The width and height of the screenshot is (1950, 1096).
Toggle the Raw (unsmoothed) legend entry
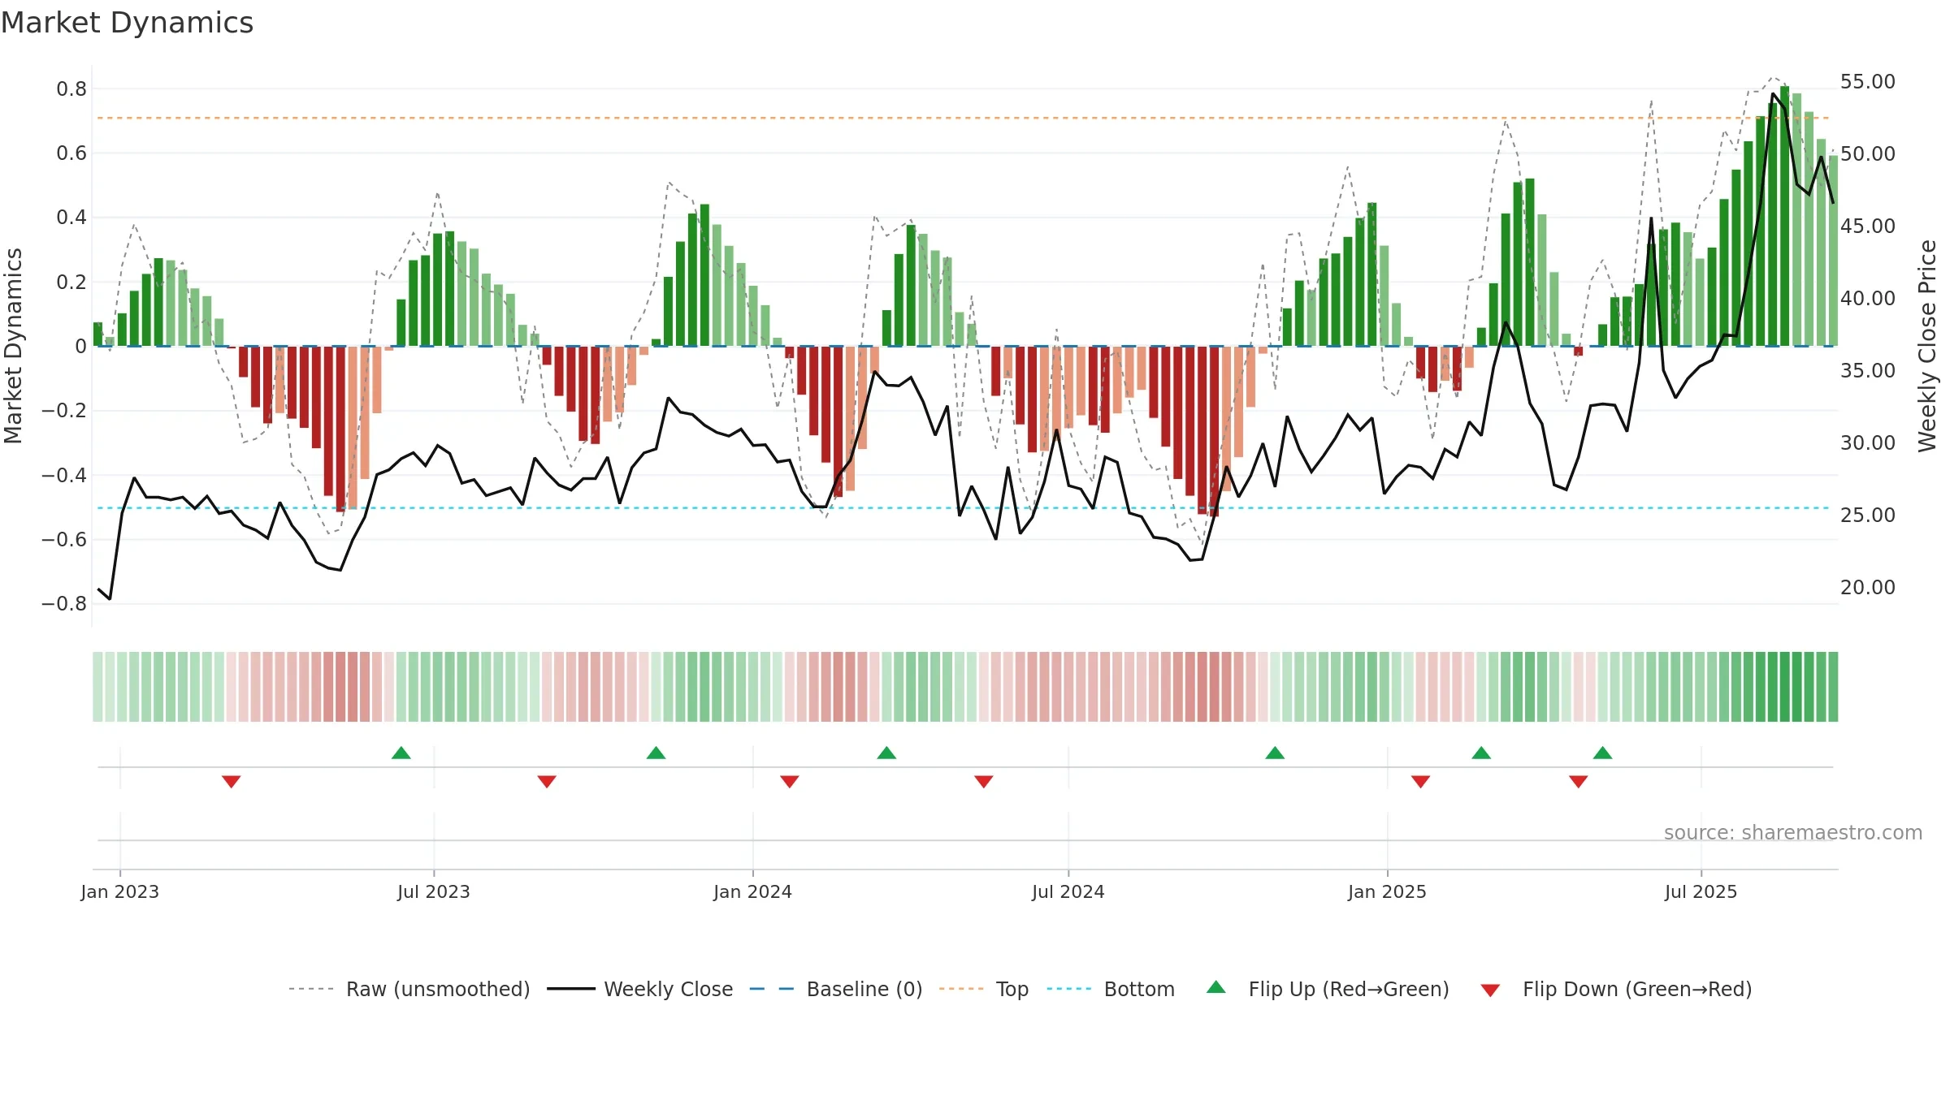coord(409,989)
